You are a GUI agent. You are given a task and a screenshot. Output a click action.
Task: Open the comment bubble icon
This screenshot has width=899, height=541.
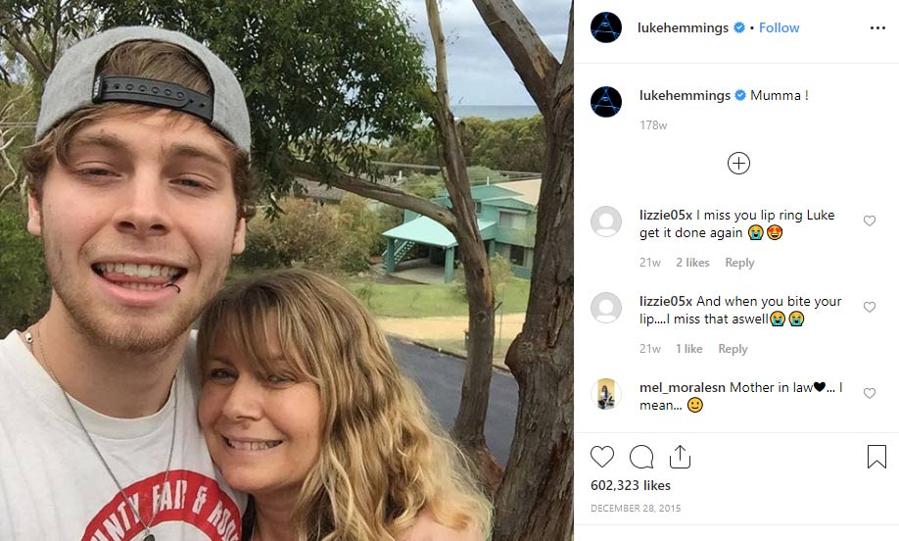click(x=641, y=457)
